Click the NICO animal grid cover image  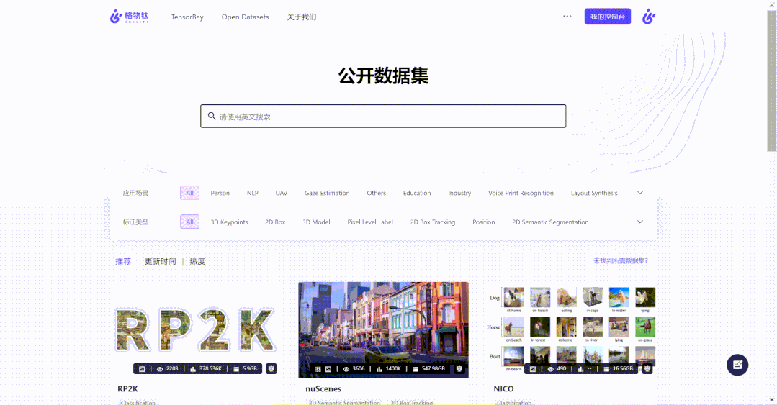[571, 329]
